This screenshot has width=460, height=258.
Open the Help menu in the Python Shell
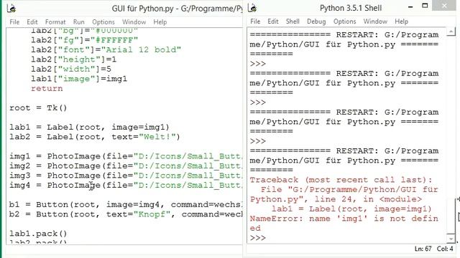coord(401,21)
